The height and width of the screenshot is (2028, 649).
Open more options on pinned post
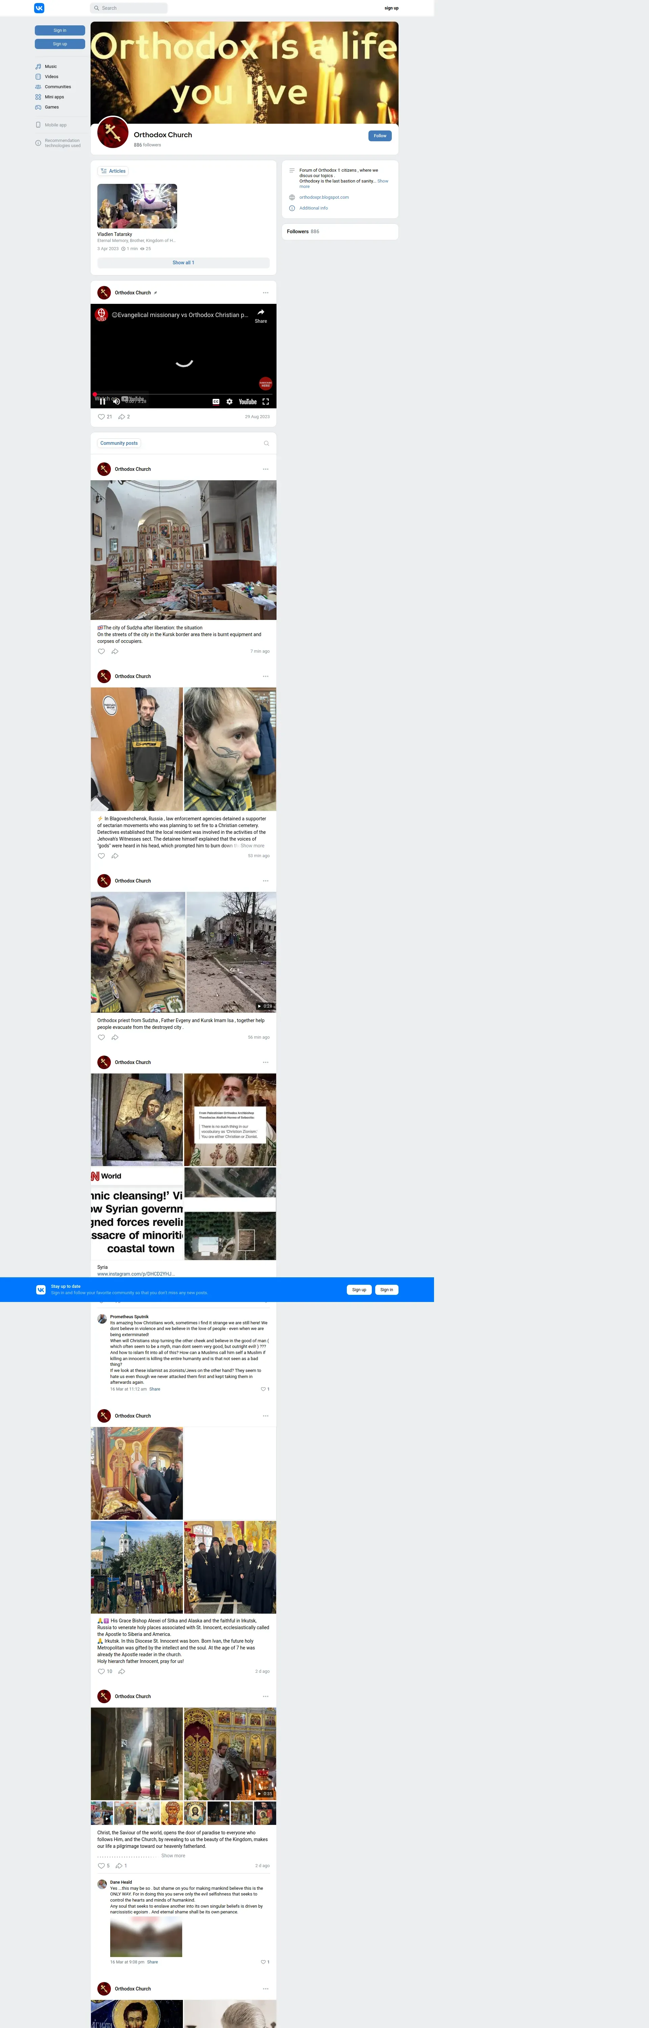(265, 293)
